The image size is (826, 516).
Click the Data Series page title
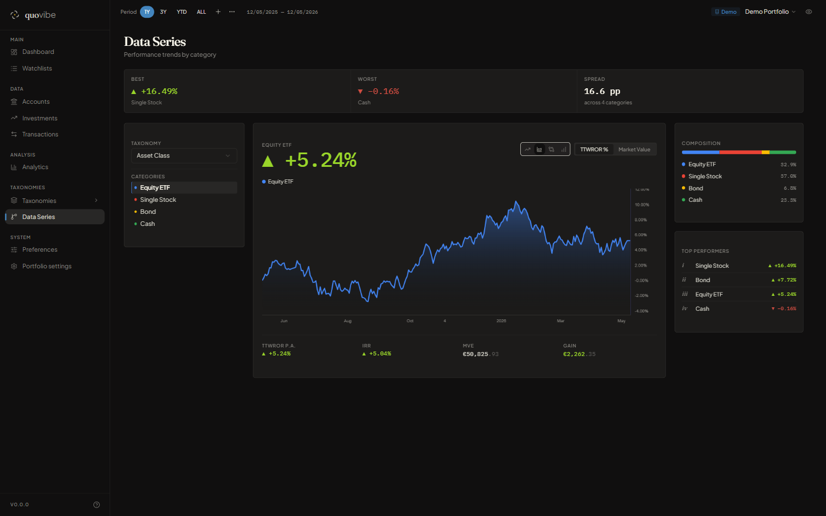pos(155,42)
